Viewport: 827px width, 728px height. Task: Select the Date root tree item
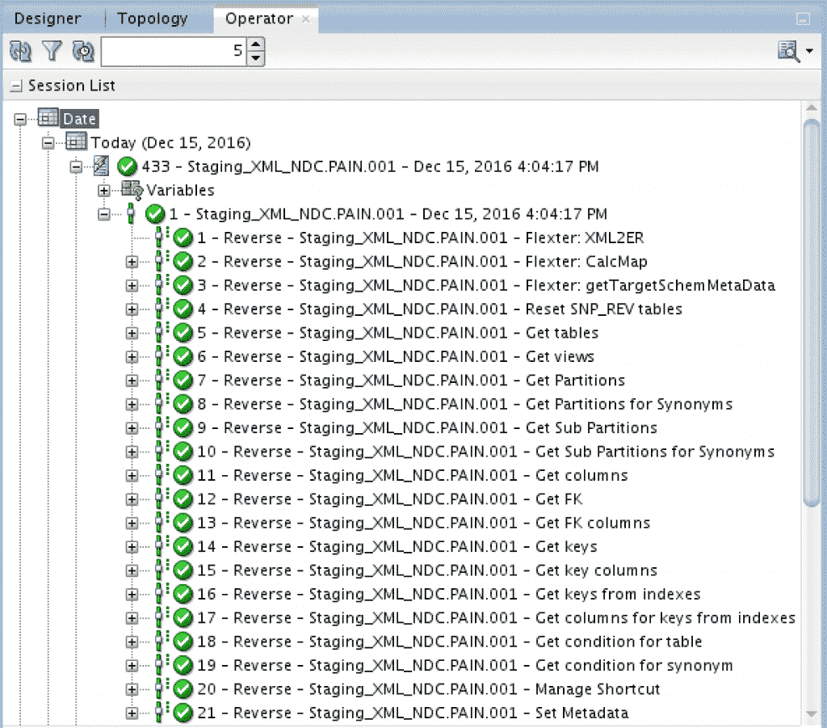(80, 120)
